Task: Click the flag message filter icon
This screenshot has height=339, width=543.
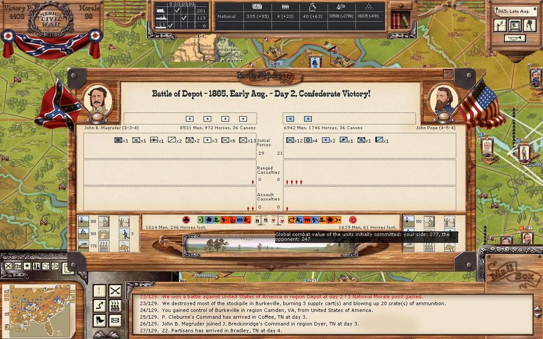Action: click(x=99, y=320)
